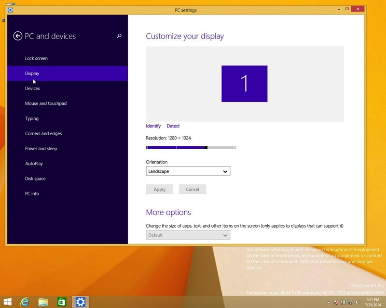Open the Windows Store taskbar icon
This screenshot has height=308, width=386.
coord(62,302)
